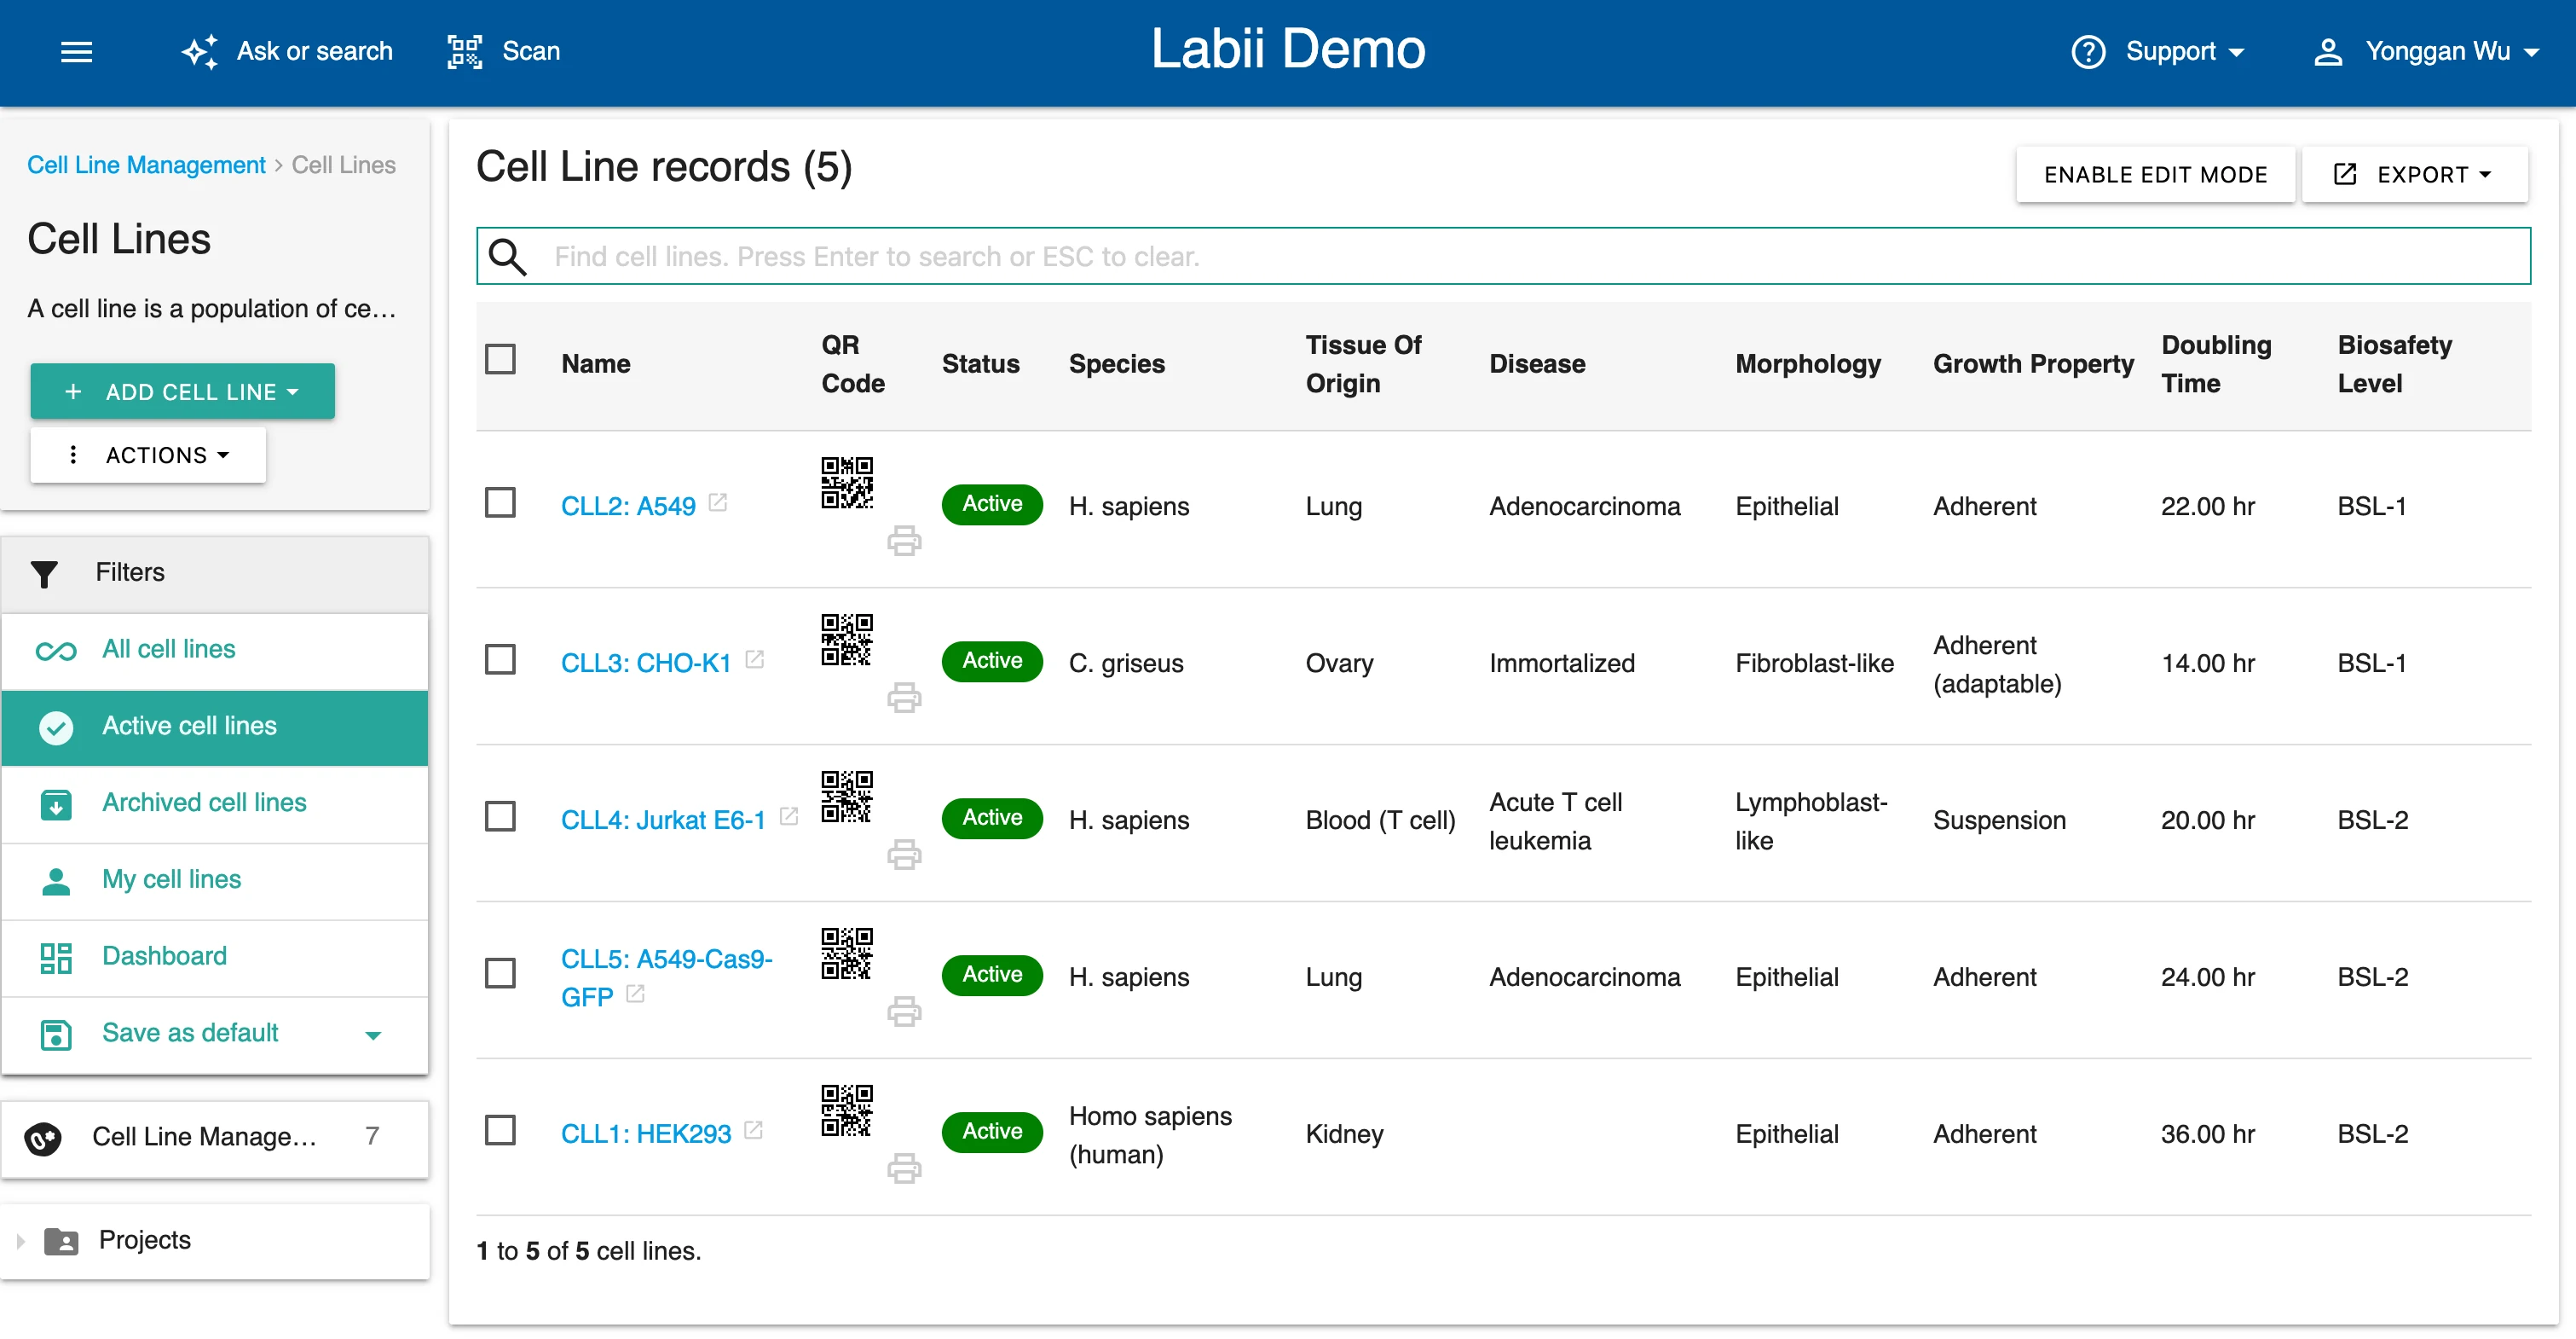Image resolution: width=2576 pixels, height=1339 pixels.
Task: Open the QR code of CLL3: CHO-K1
Action: pos(846,640)
